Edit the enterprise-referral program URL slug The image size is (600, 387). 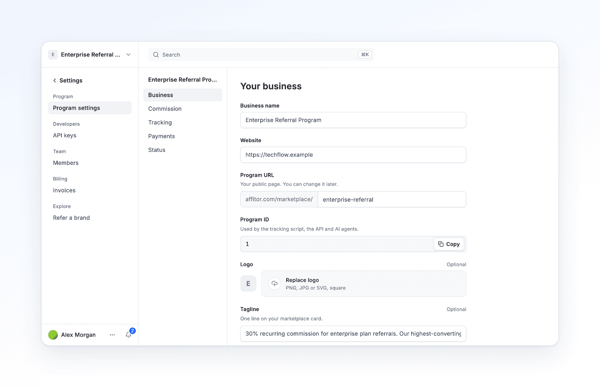pyautogui.click(x=392, y=199)
